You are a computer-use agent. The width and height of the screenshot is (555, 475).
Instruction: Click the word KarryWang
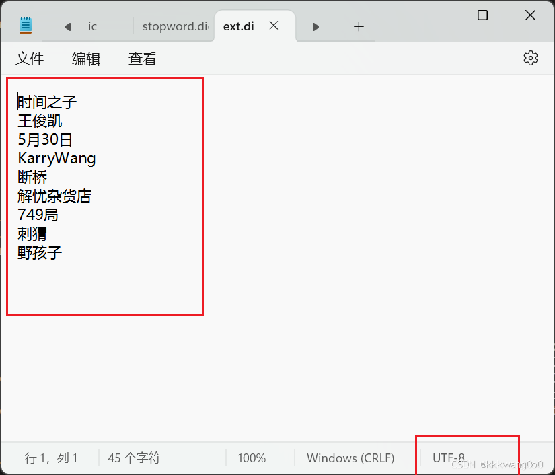pyautogui.click(x=57, y=159)
